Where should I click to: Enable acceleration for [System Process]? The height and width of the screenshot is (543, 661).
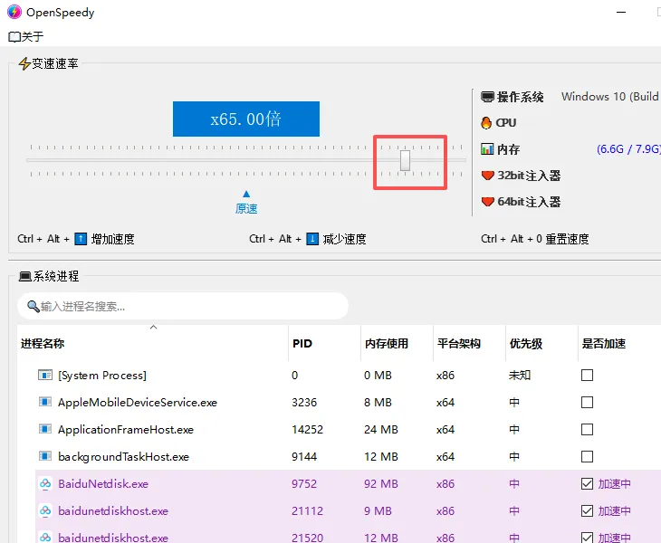point(587,375)
